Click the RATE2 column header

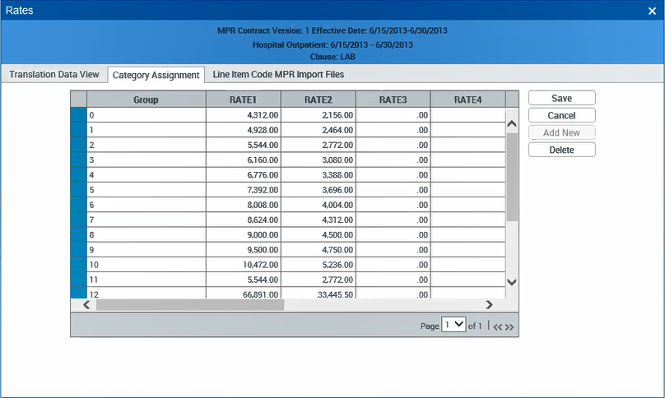(x=318, y=99)
